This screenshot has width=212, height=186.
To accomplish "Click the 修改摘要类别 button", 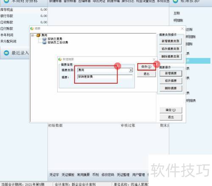I will pos(170,49).
